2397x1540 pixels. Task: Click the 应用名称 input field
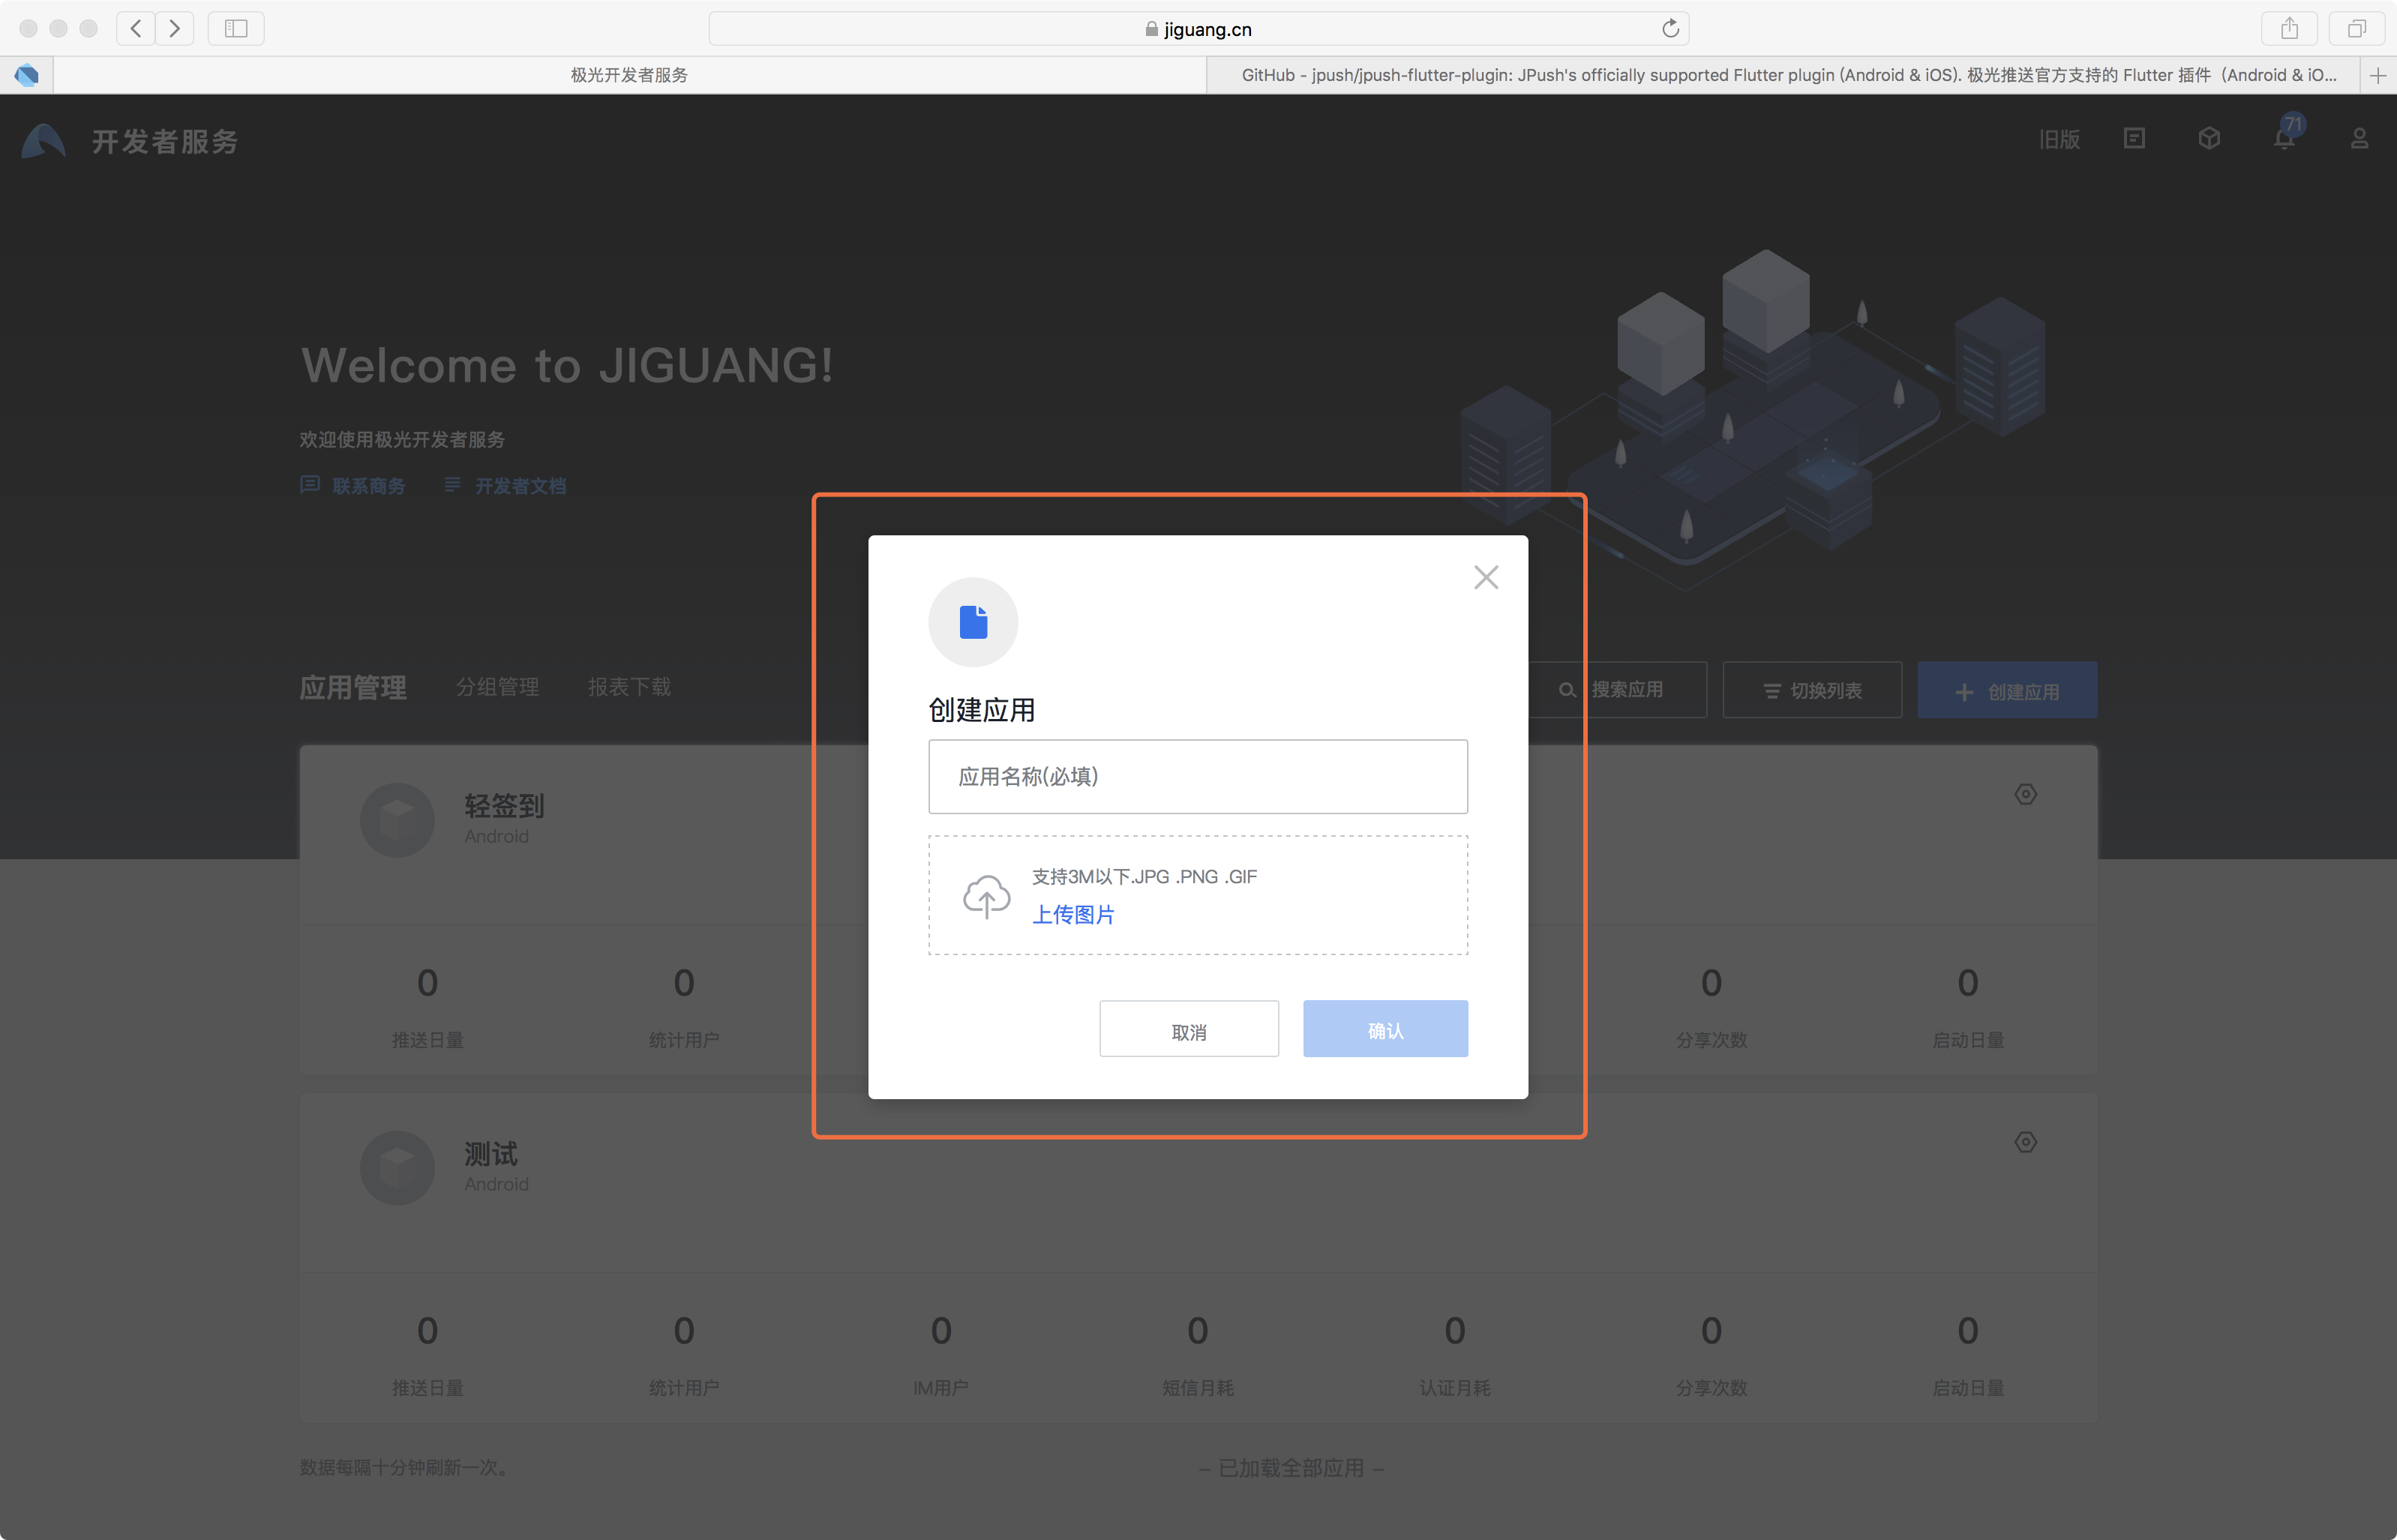(x=1197, y=777)
